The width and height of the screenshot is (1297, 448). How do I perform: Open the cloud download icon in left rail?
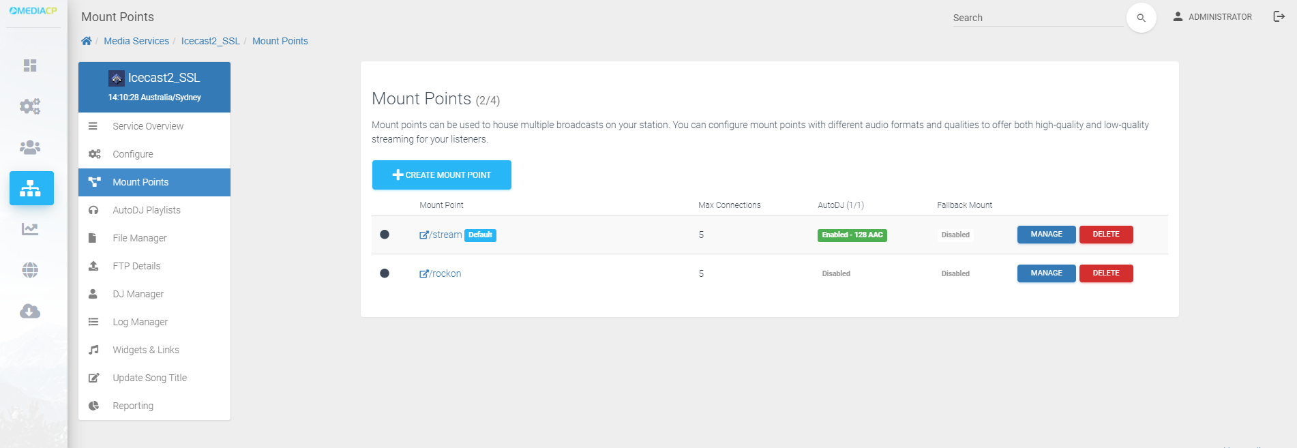pos(30,312)
